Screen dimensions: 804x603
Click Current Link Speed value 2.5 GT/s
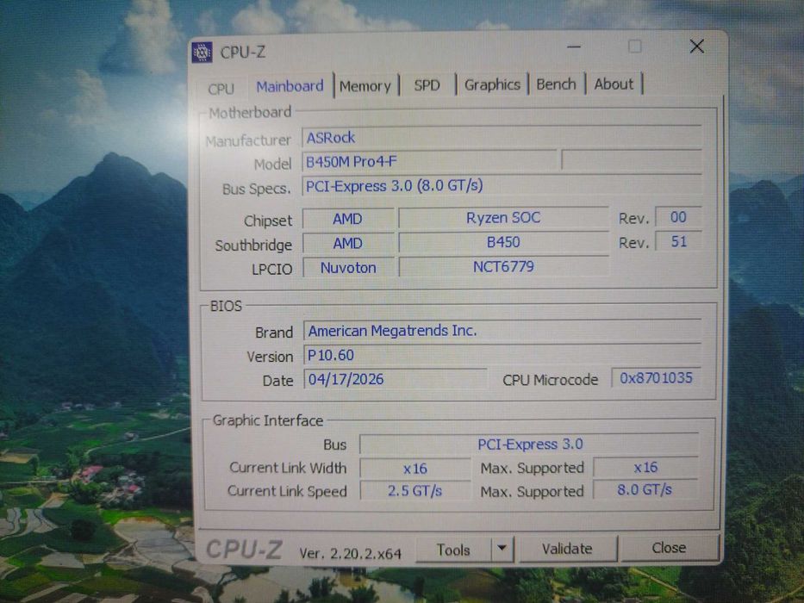point(414,491)
